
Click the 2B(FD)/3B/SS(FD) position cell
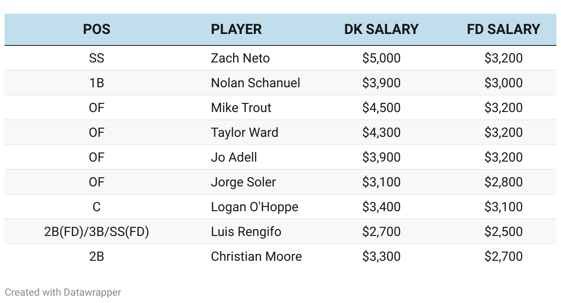pyautogui.click(x=97, y=232)
